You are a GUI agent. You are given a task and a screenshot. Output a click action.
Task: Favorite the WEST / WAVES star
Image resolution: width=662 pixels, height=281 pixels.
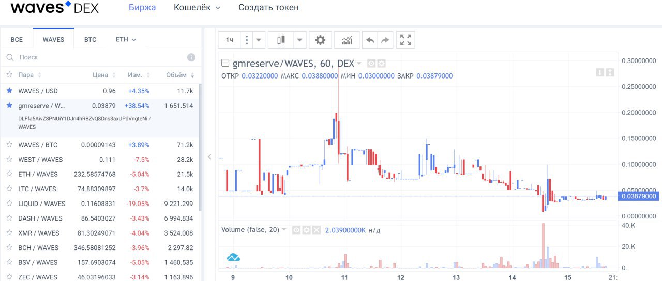pyautogui.click(x=9, y=160)
